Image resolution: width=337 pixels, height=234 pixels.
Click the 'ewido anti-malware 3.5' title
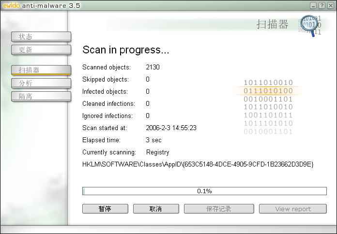pos(42,5)
